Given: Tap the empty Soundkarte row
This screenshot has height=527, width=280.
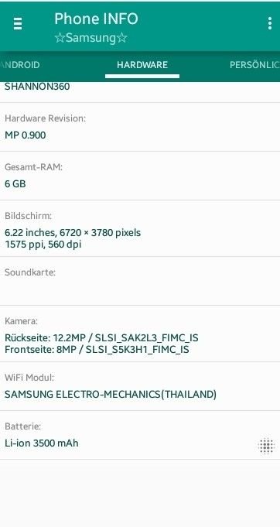Looking at the screenshot, I should (x=140, y=282).
